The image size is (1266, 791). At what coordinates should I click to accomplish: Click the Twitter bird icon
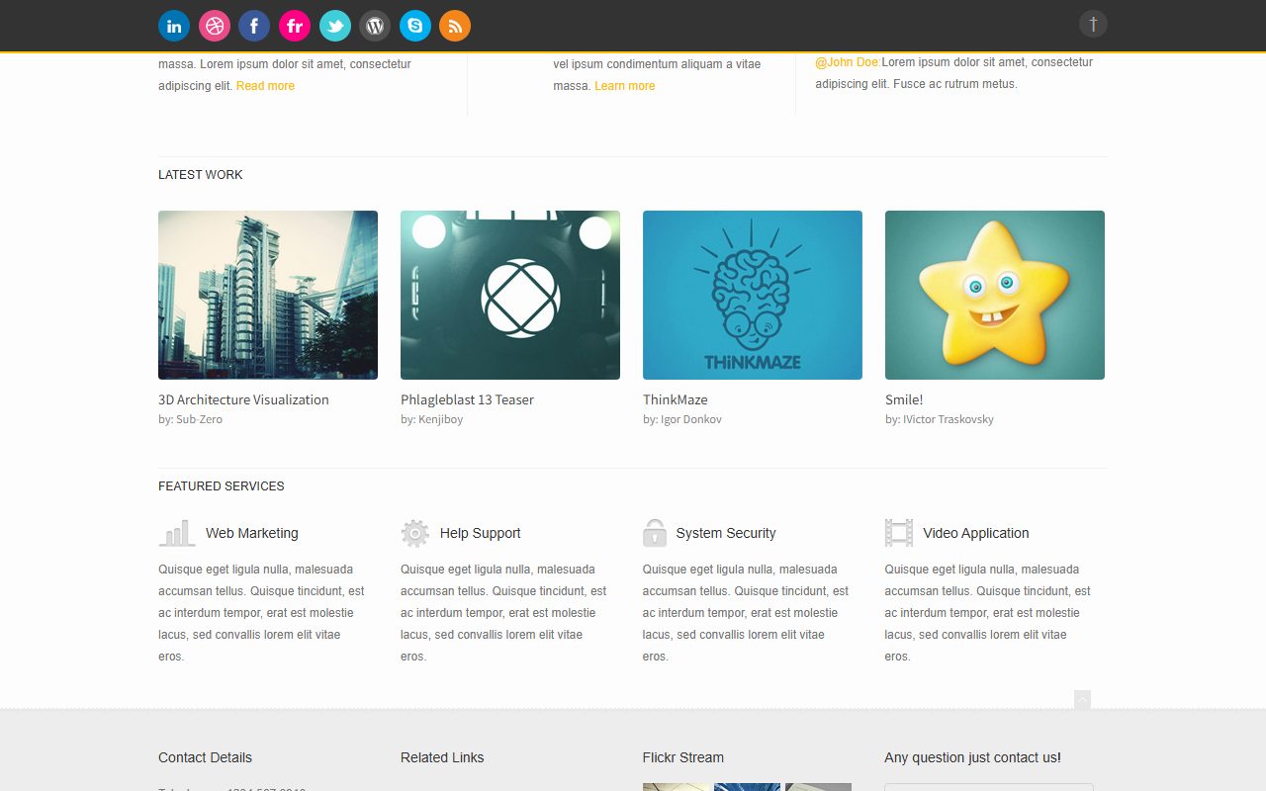tap(335, 26)
